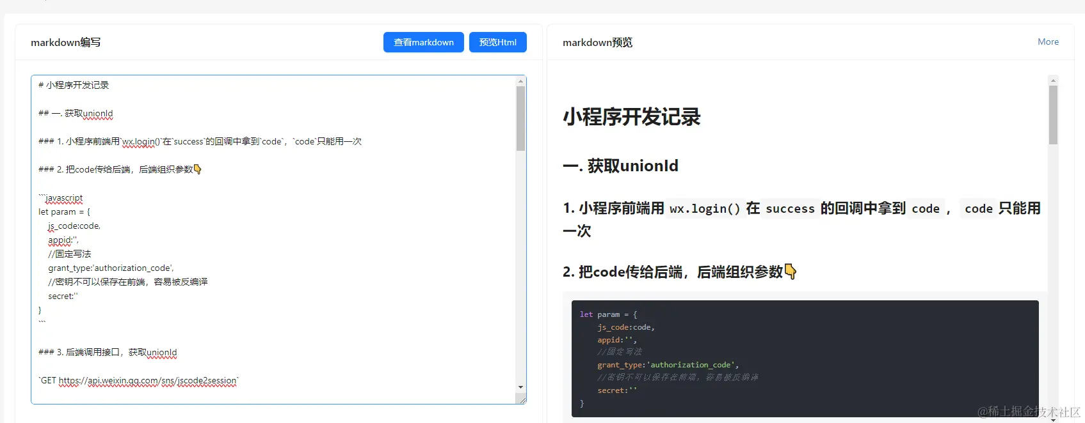Screen dimensions: 1085x423
Task: Click the 小程序开发记录 preview heading
Action: tap(632, 117)
